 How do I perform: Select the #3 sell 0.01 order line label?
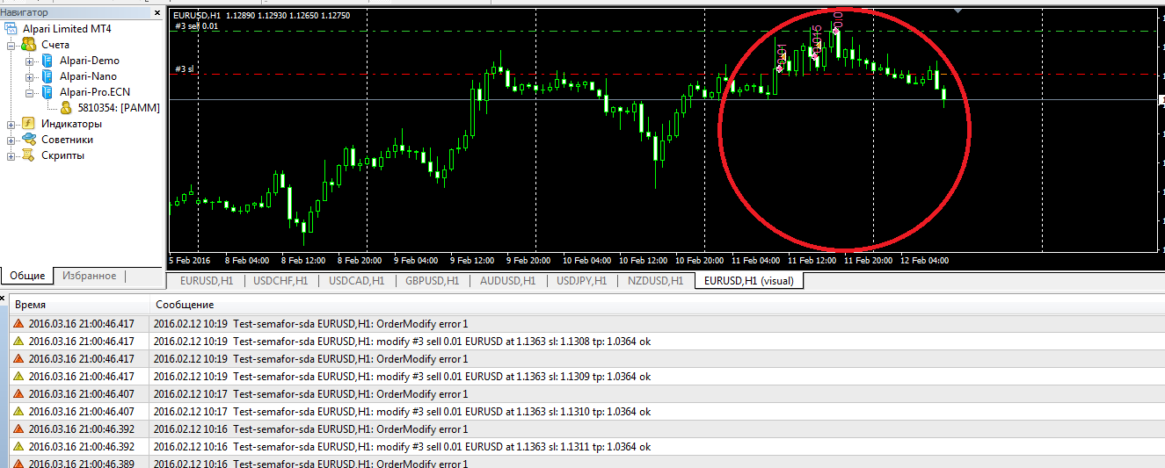point(196,26)
